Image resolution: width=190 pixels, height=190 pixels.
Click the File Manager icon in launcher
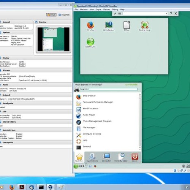79,128
